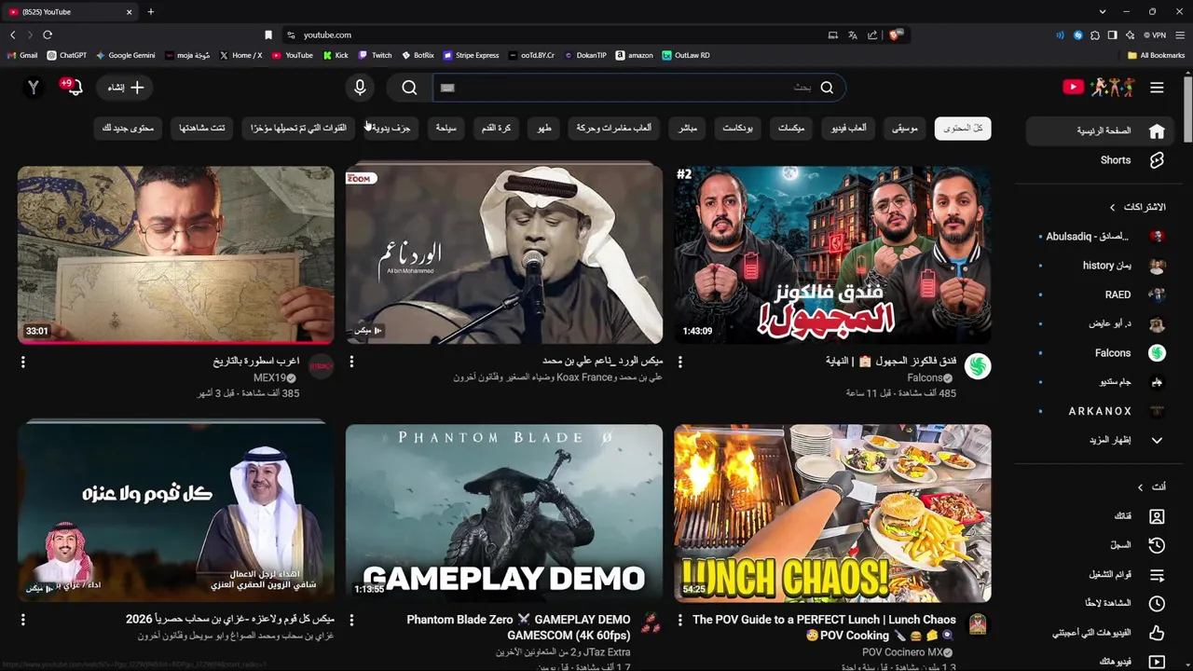The height and width of the screenshot is (671, 1193).
Task: Toggle the Brave VPN button
Action: click(x=1155, y=35)
